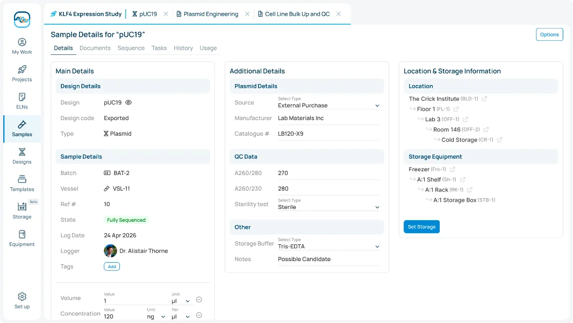Screen dimensions: 573x323
Task: Switch to the pUC19 tab
Action: click(x=145, y=14)
